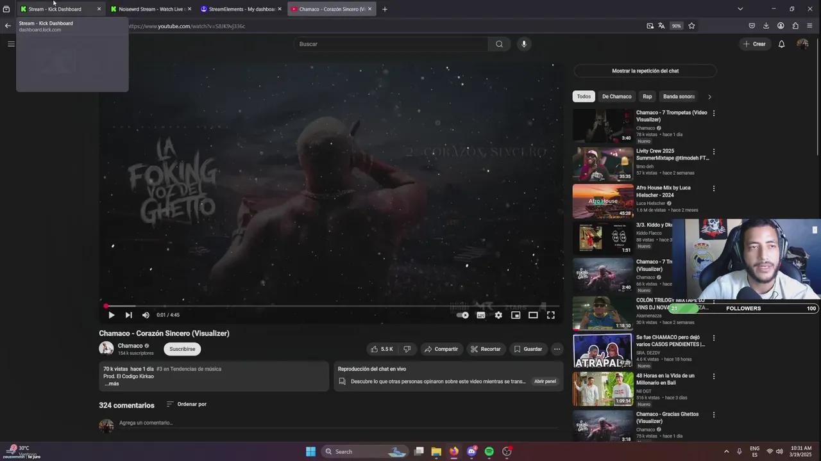The width and height of the screenshot is (821, 461).
Task: Share video using Compartir
Action: (441, 349)
